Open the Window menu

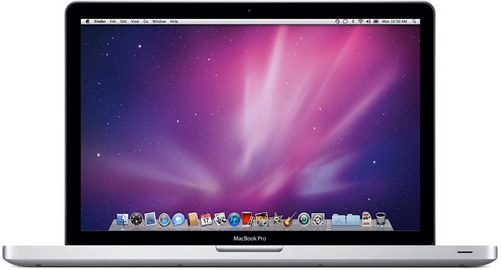(x=159, y=21)
